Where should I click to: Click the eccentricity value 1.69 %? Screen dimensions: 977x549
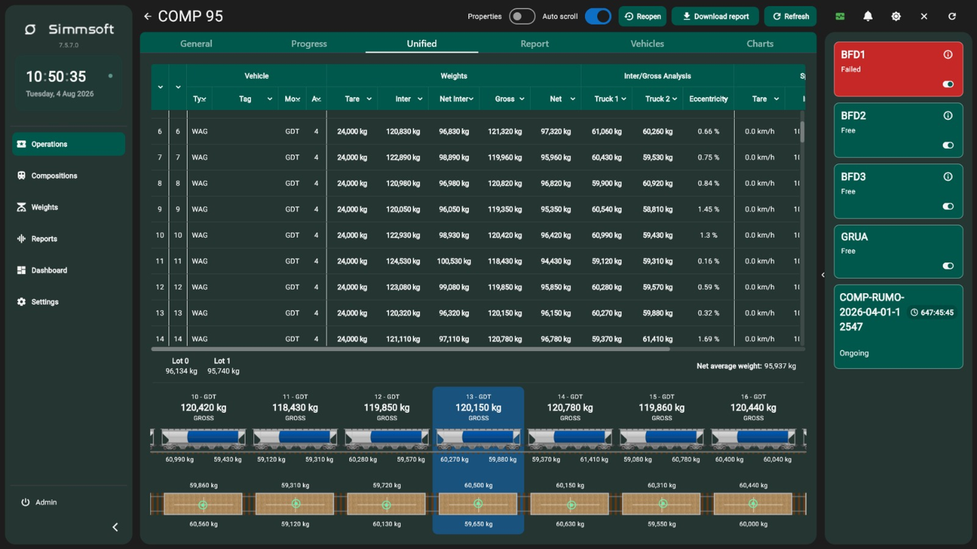point(709,339)
